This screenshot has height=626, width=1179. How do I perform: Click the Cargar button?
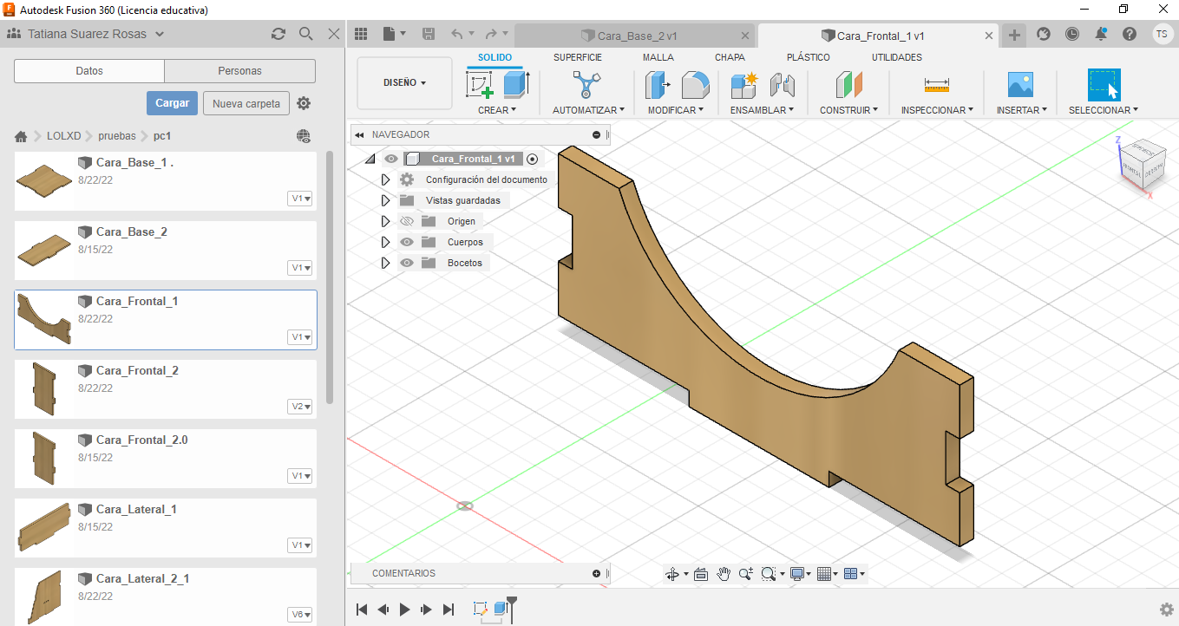(172, 103)
